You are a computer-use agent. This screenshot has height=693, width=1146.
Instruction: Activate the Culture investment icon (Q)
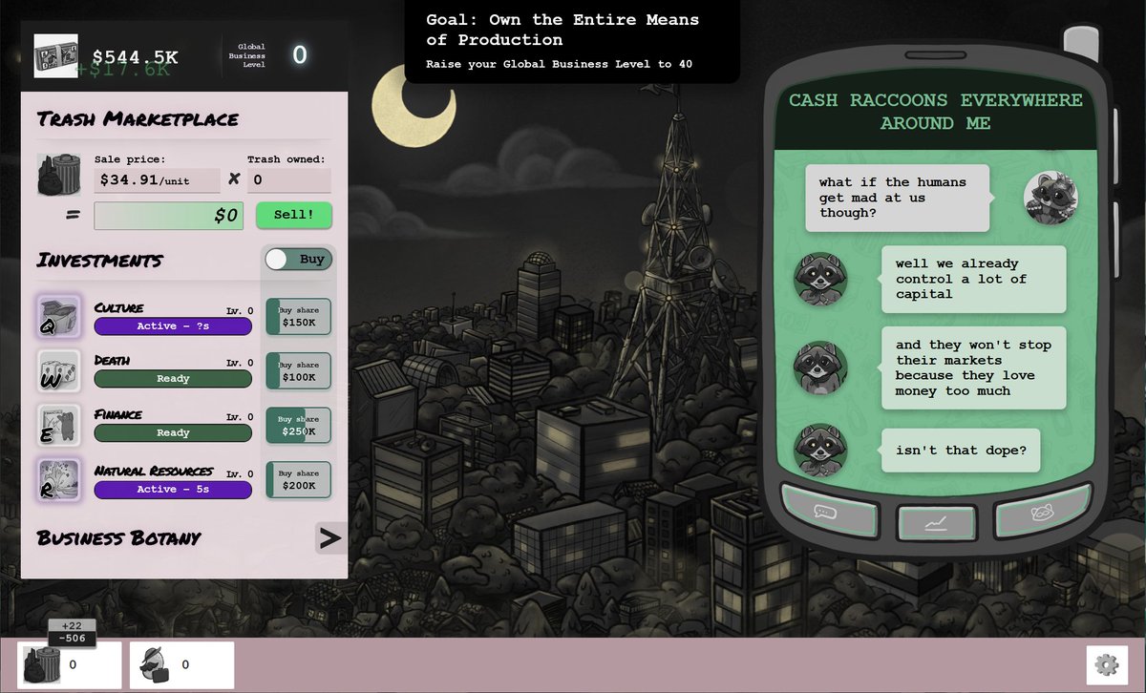click(59, 316)
